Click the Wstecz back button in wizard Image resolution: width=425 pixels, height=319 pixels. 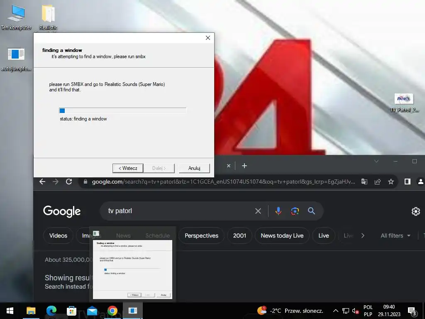point(128,168)
